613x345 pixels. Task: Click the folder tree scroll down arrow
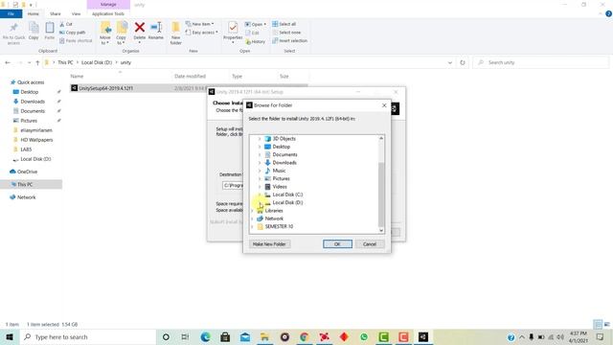381,230
